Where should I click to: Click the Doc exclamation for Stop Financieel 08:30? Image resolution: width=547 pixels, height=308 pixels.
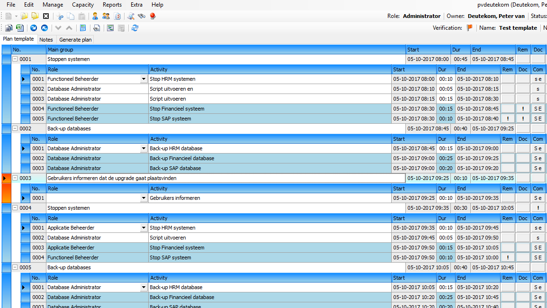pos(522,109)
